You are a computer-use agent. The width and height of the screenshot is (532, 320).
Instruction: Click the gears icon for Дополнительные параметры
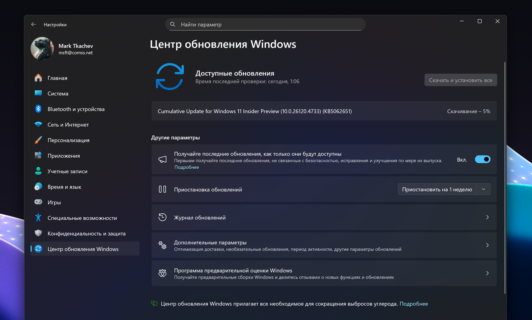162,245
